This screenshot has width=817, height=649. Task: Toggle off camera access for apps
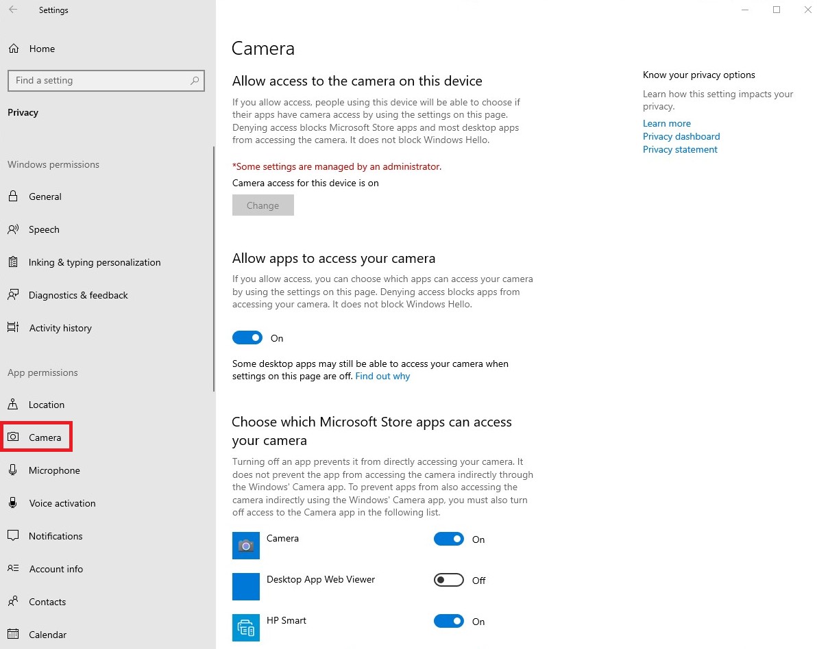(x=247, y=338)
